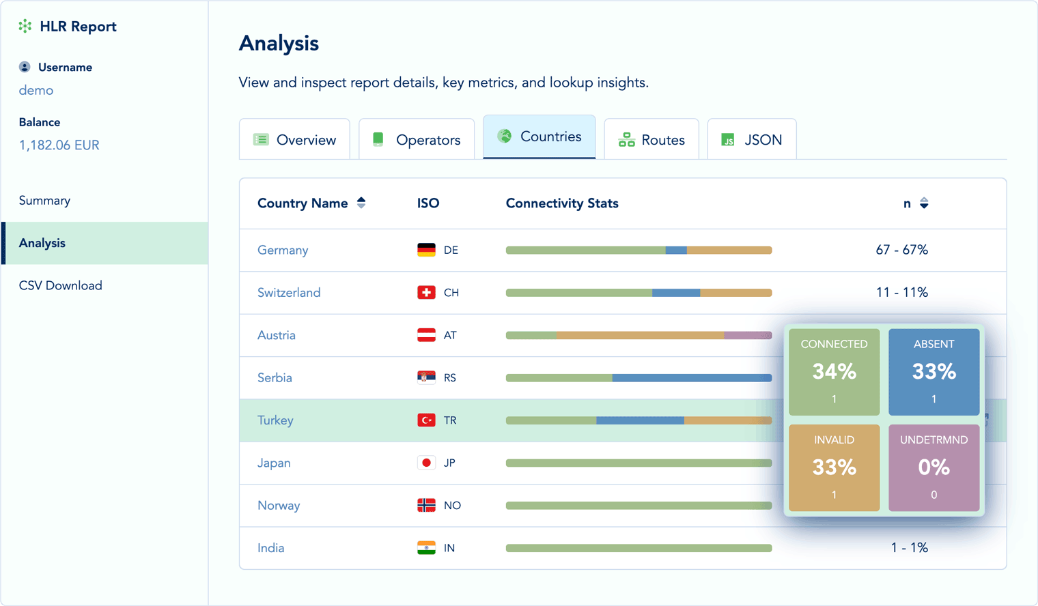This screenshot has width=1038, height=606.
Task: Click Switzerland's connectivity stats bar
Action: coord(639,292)
